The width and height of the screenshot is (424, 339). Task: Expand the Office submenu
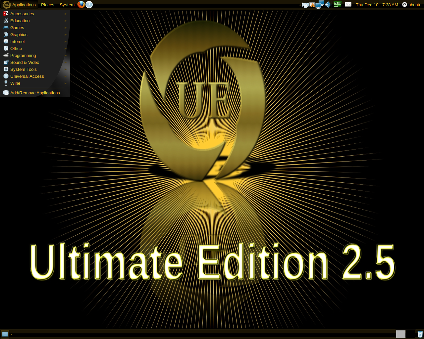pos(35,48)
